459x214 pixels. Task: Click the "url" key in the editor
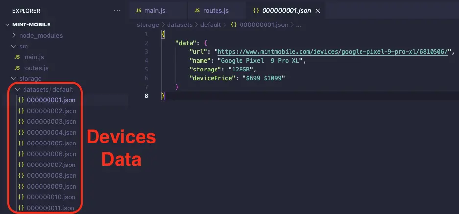198,52
